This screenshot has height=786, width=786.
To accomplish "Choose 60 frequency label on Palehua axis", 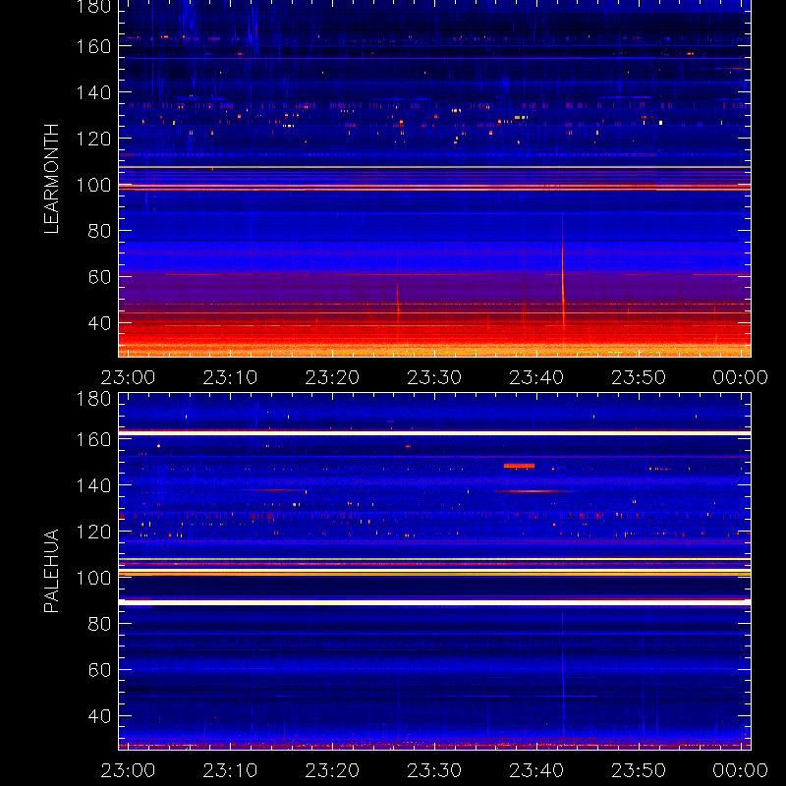I will click(x=99, y=670).
